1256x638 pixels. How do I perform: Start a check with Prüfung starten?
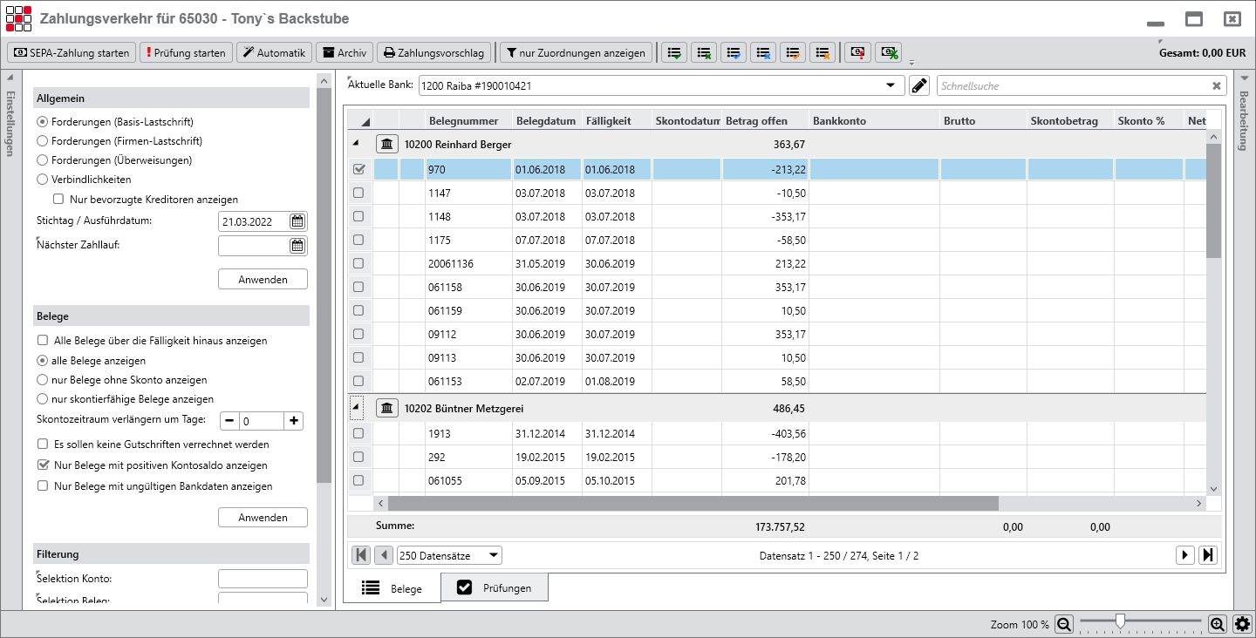coord(186,52)
